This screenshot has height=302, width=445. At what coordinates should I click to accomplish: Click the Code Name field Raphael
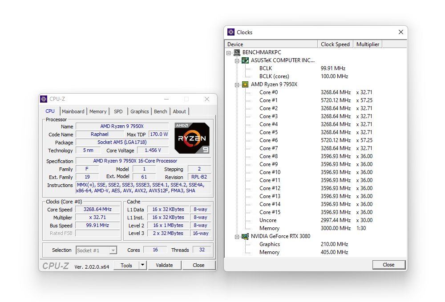[x=100, y=134]
